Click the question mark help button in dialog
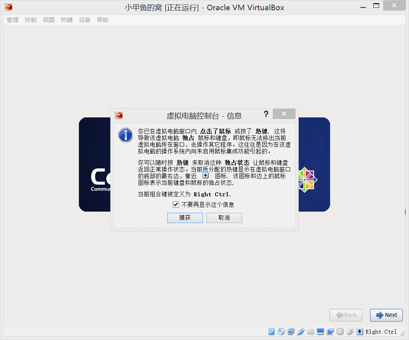Viewport: 409px width, 340px height. coord(266,114)
